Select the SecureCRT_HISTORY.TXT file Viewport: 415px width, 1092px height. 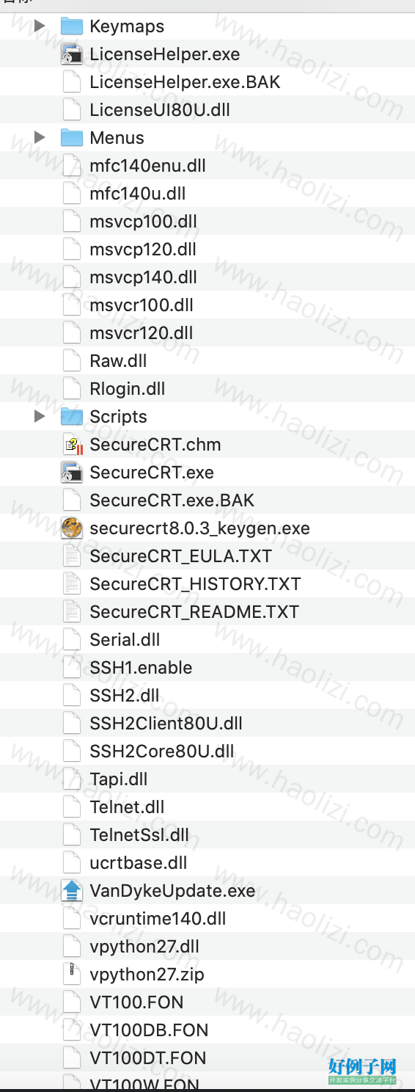click(195, 584)
